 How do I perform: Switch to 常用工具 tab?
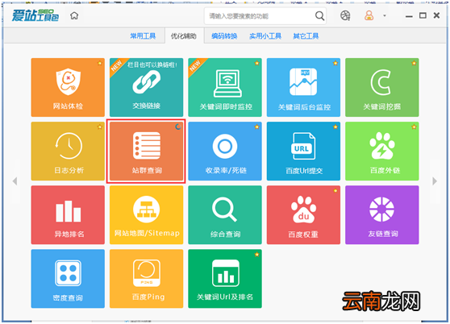coord(143,36)
